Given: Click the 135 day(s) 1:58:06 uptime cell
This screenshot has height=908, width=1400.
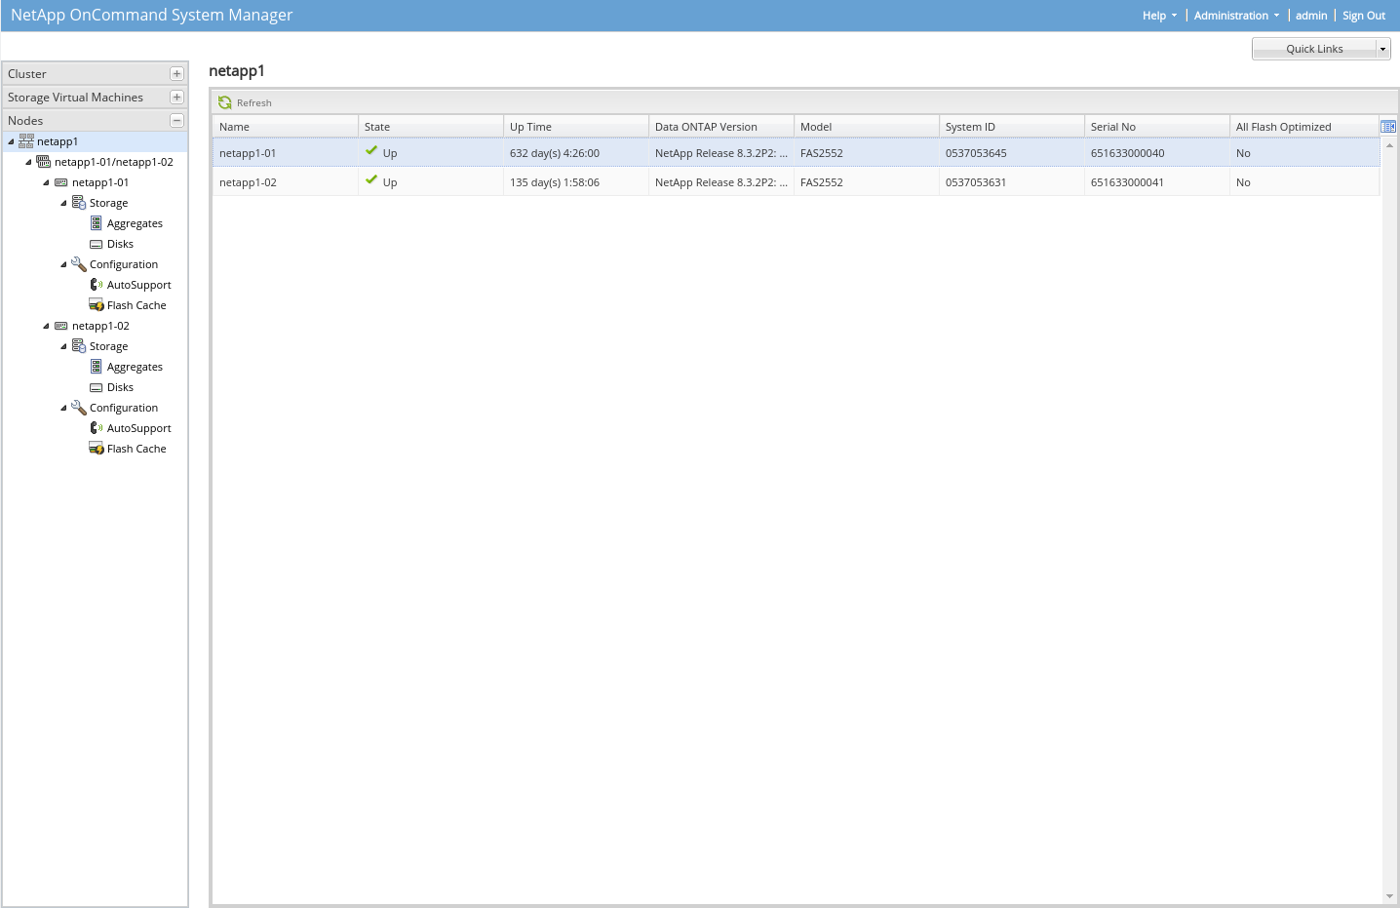Looking at the screenshot, I should coord(575,182).
